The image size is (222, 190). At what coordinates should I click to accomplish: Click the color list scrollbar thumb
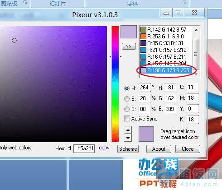(x=196, y=54)
